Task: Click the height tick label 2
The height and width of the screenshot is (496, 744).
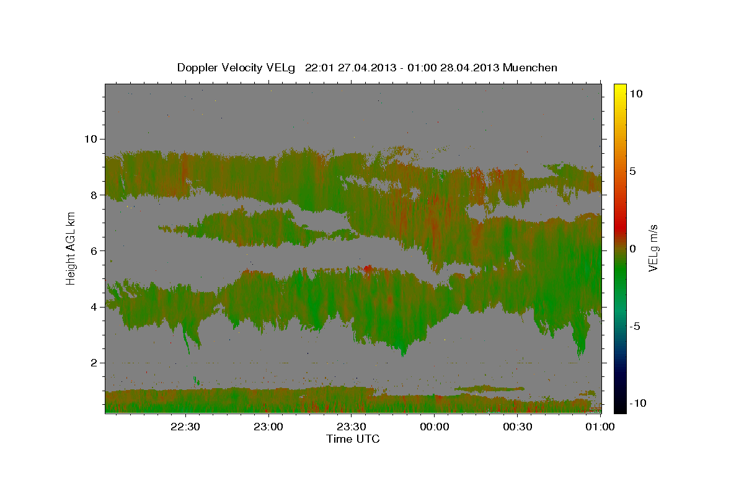Action: 94,363
